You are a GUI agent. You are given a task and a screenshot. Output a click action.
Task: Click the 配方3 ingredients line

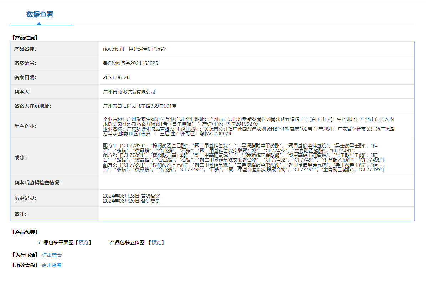pos(243,167)
